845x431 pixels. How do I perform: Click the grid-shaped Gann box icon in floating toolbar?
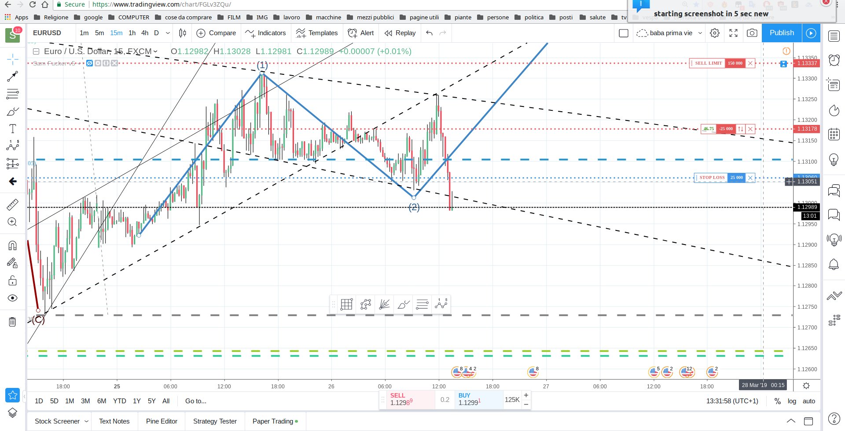(346, 304)
